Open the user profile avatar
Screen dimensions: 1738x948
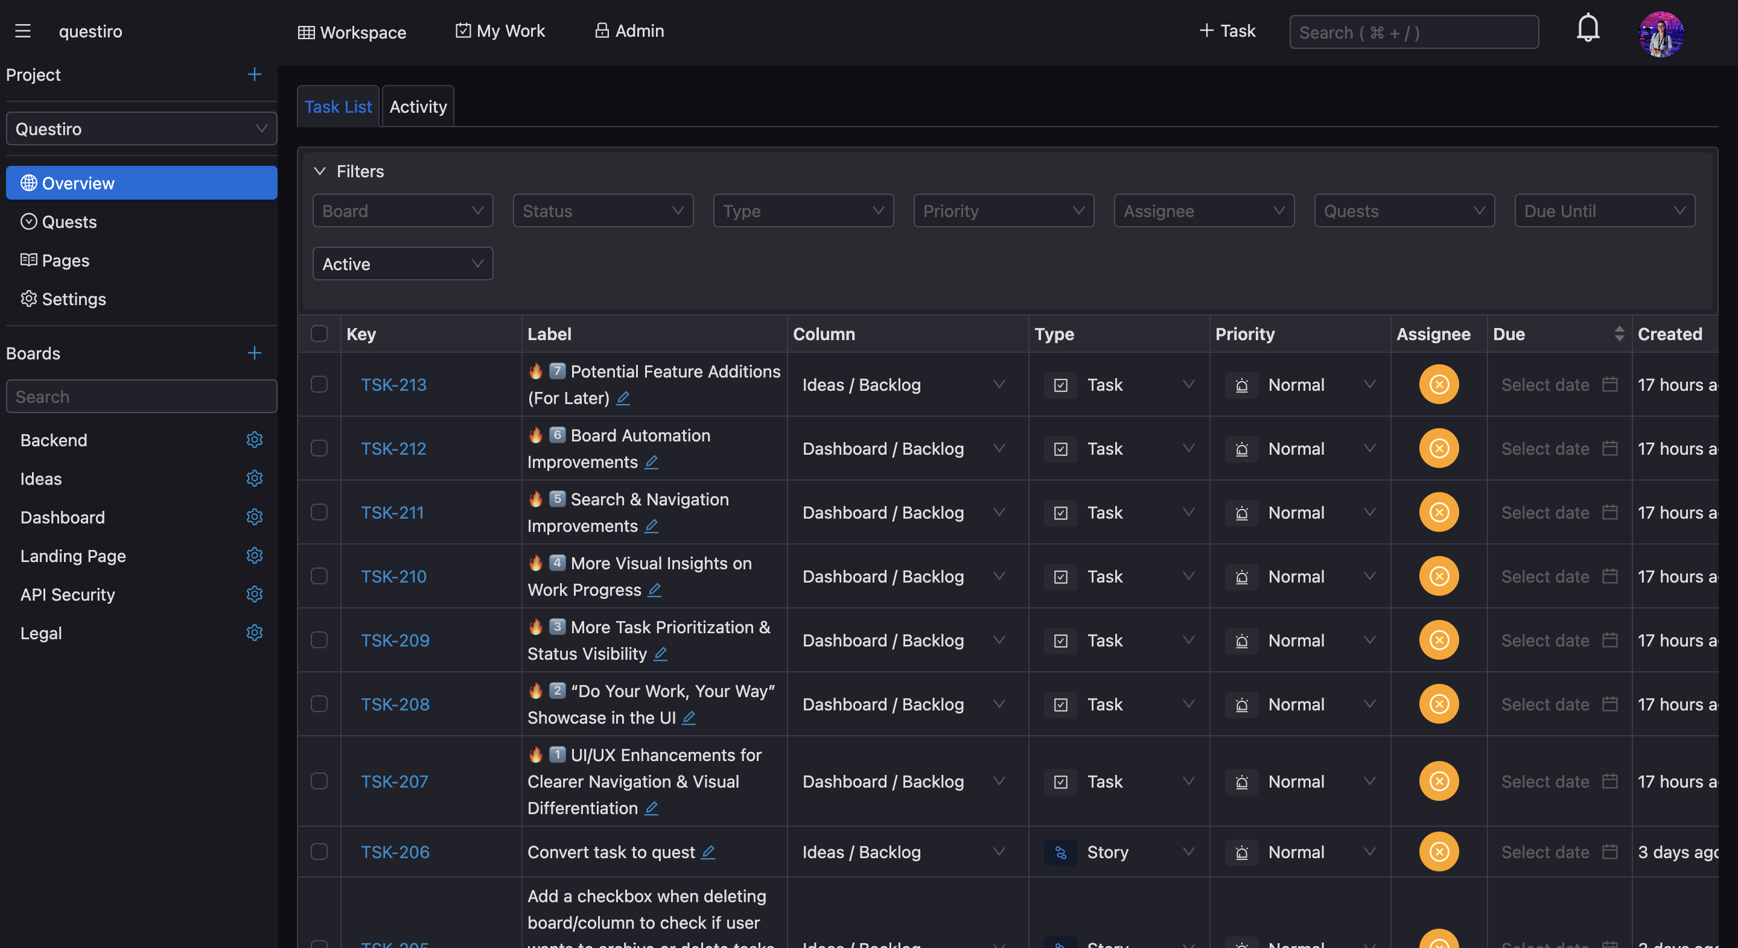(1661, 34)
